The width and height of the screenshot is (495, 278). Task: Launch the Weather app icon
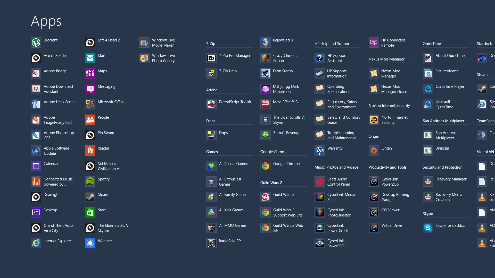click(90, 243)
